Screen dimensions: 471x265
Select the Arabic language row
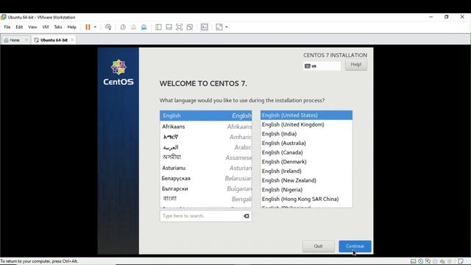point(206,147)
